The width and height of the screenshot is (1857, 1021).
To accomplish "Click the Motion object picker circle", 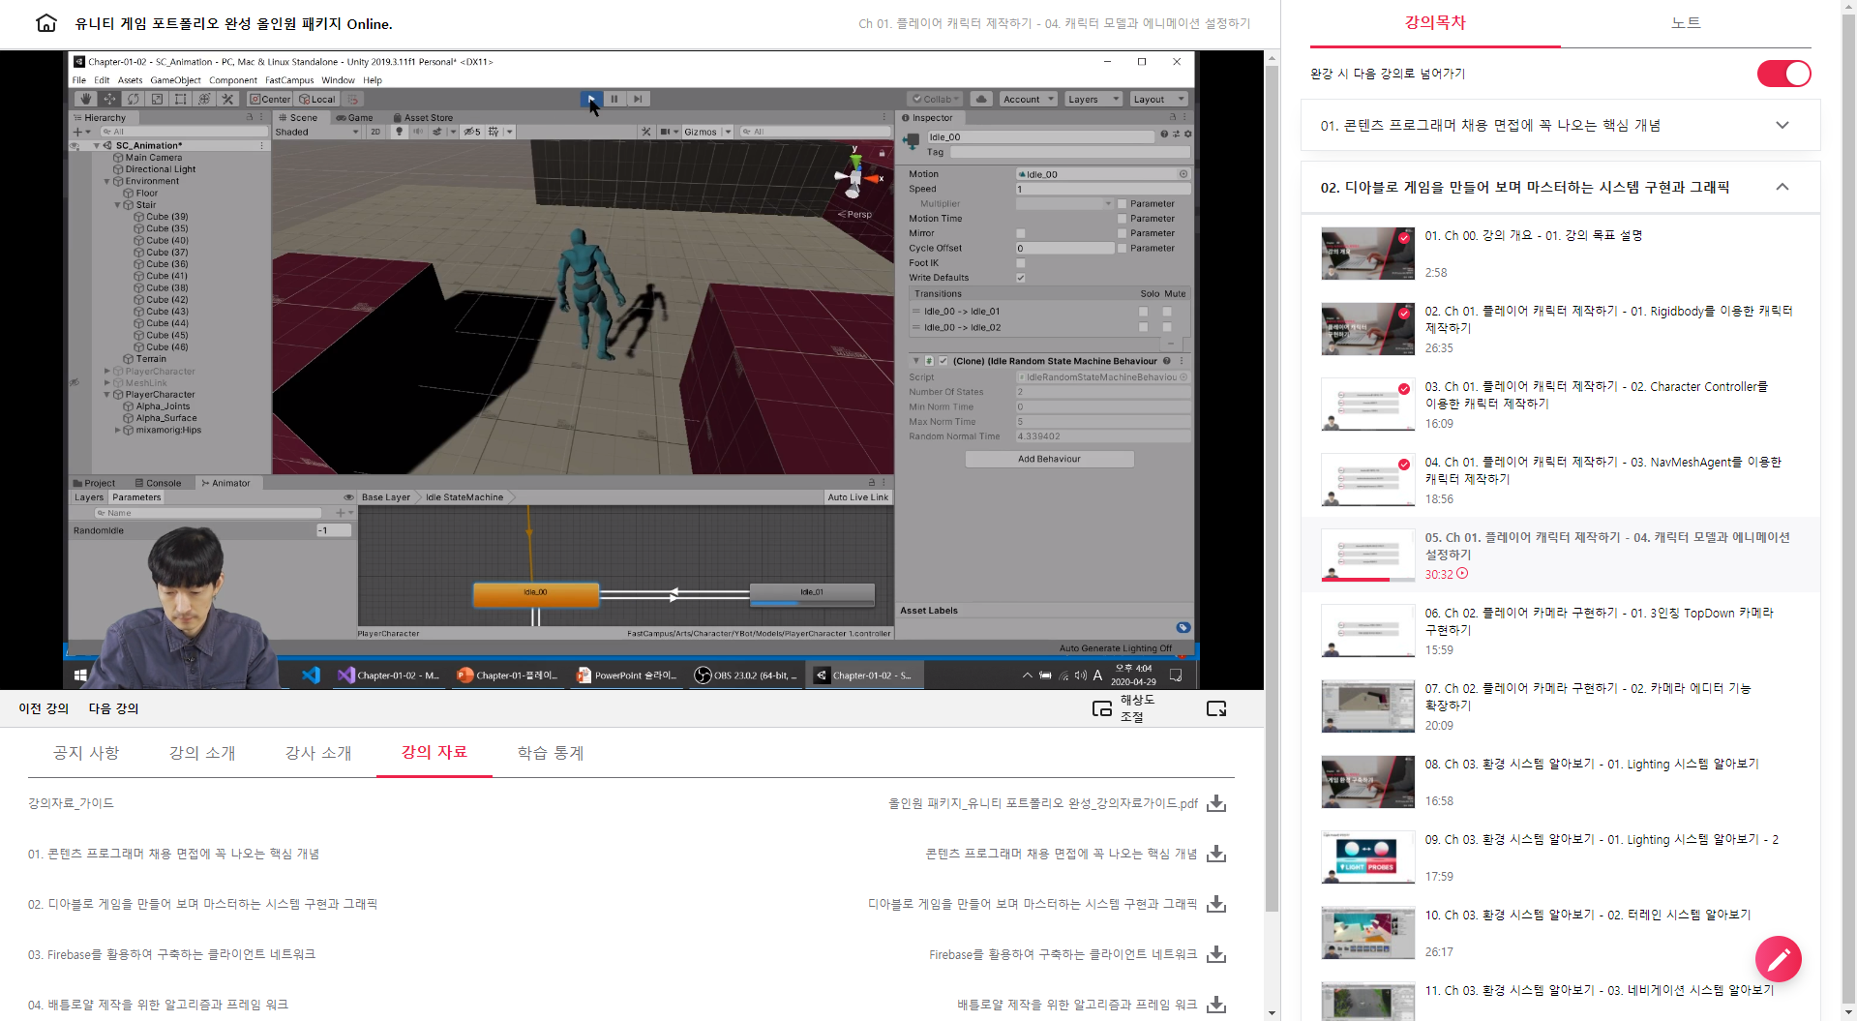I will tap(1183, 174).
